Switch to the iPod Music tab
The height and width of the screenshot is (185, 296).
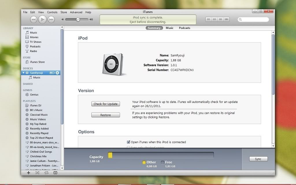(169, 28)
